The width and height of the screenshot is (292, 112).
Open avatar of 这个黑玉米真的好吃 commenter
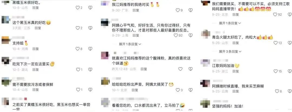pyautogui.click(x=6, y=20)
